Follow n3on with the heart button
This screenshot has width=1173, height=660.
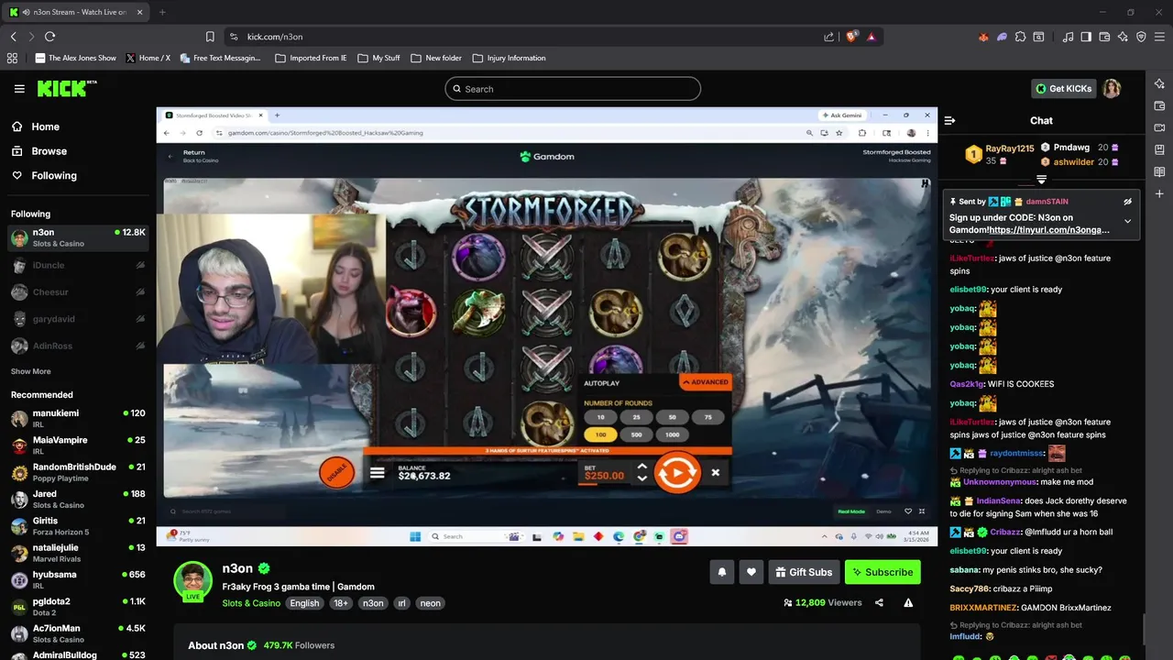(751, 572)
